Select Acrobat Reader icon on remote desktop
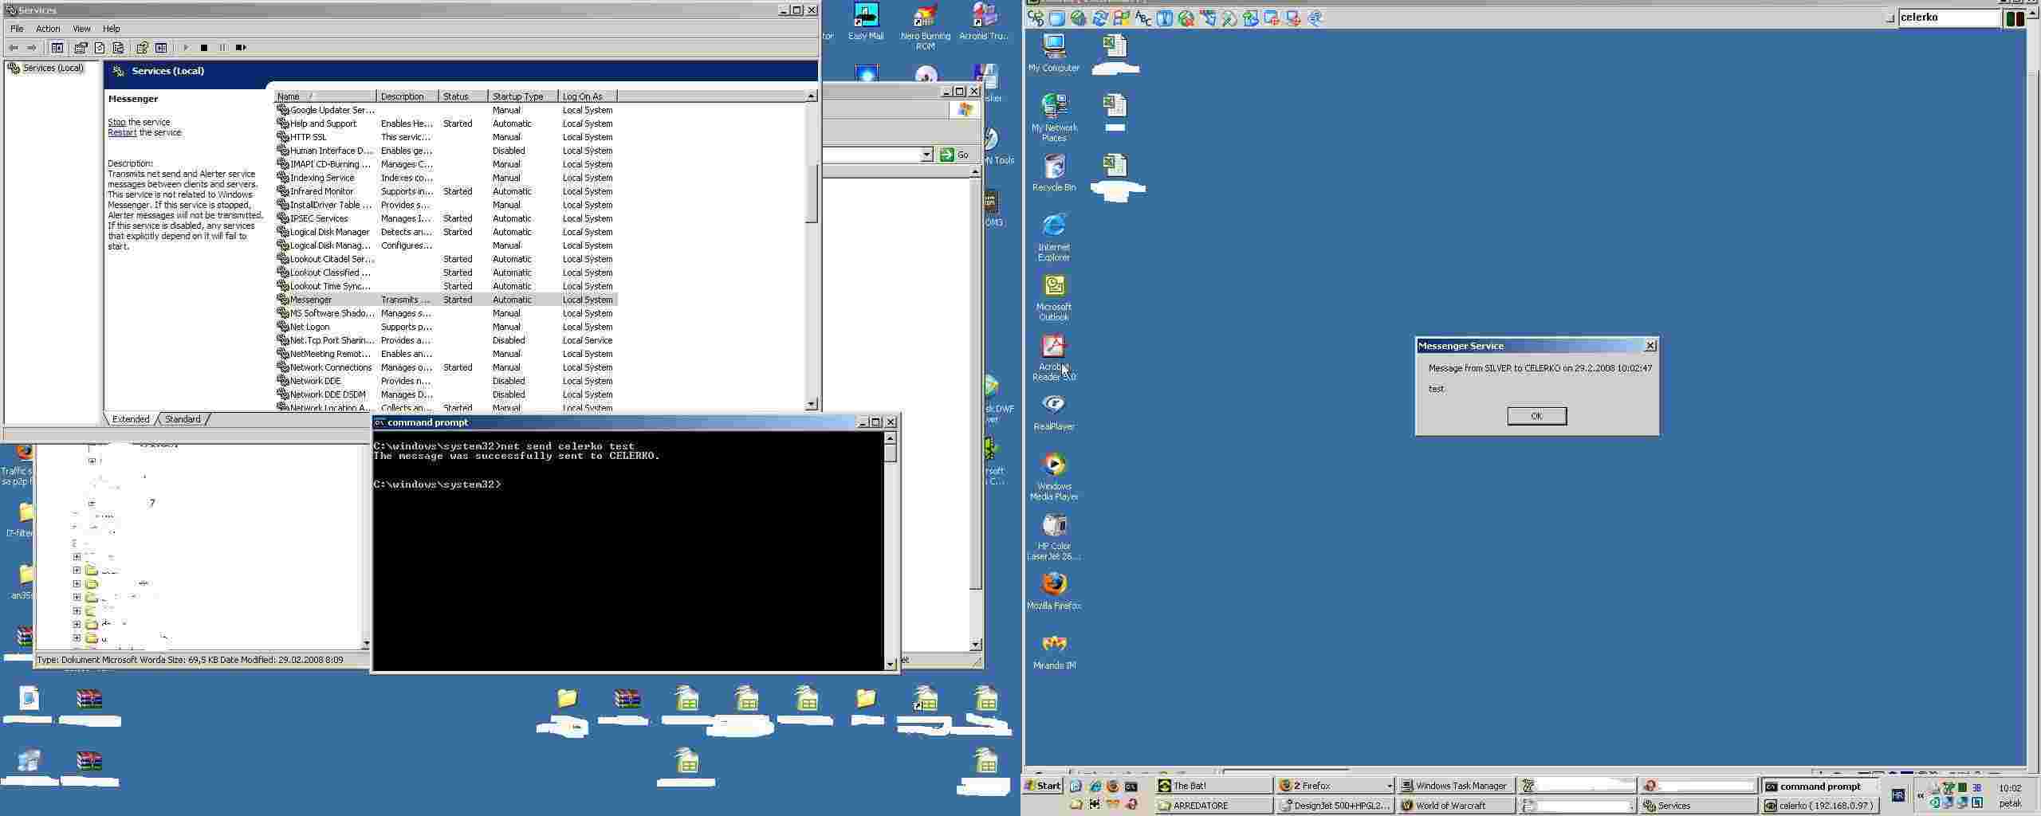 point(1054,357)
